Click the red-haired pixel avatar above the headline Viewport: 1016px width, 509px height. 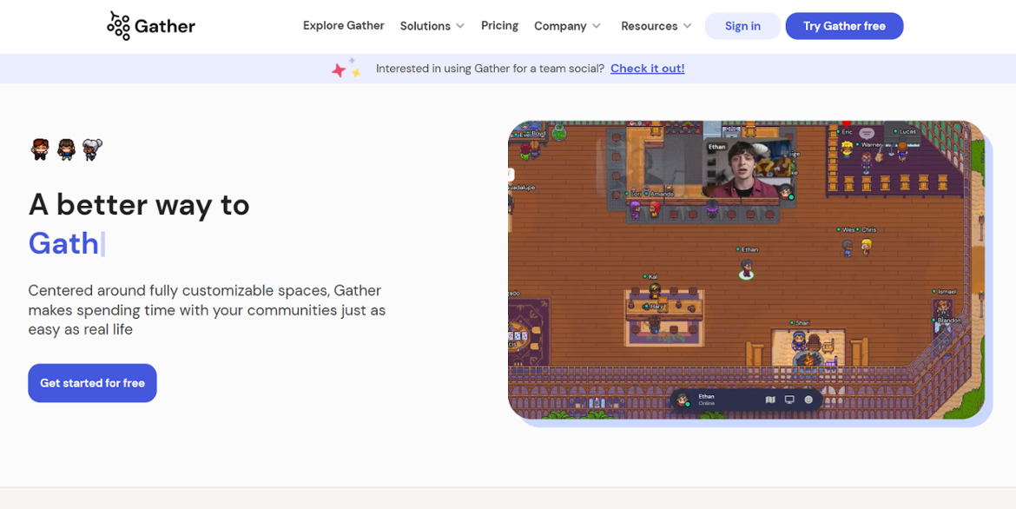pyautogui.click(x=40, y=149)
